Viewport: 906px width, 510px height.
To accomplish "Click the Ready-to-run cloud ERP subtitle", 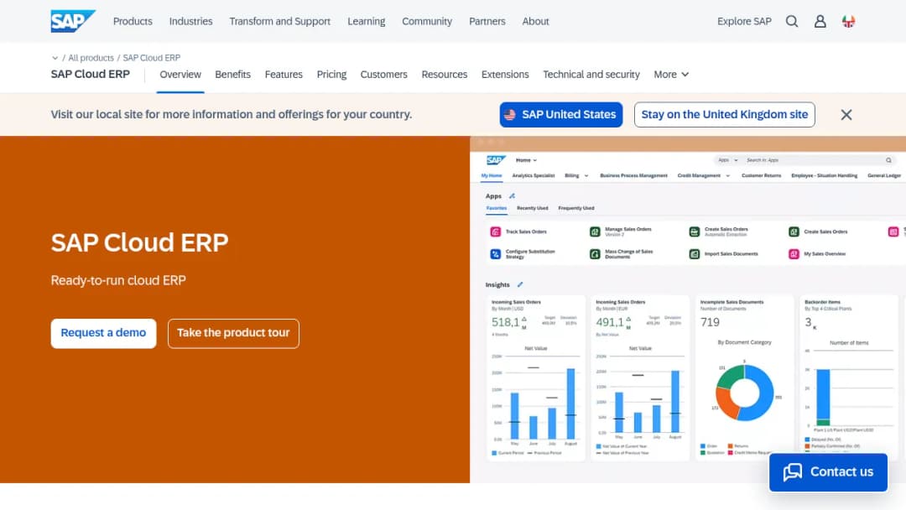I will 118,281.
